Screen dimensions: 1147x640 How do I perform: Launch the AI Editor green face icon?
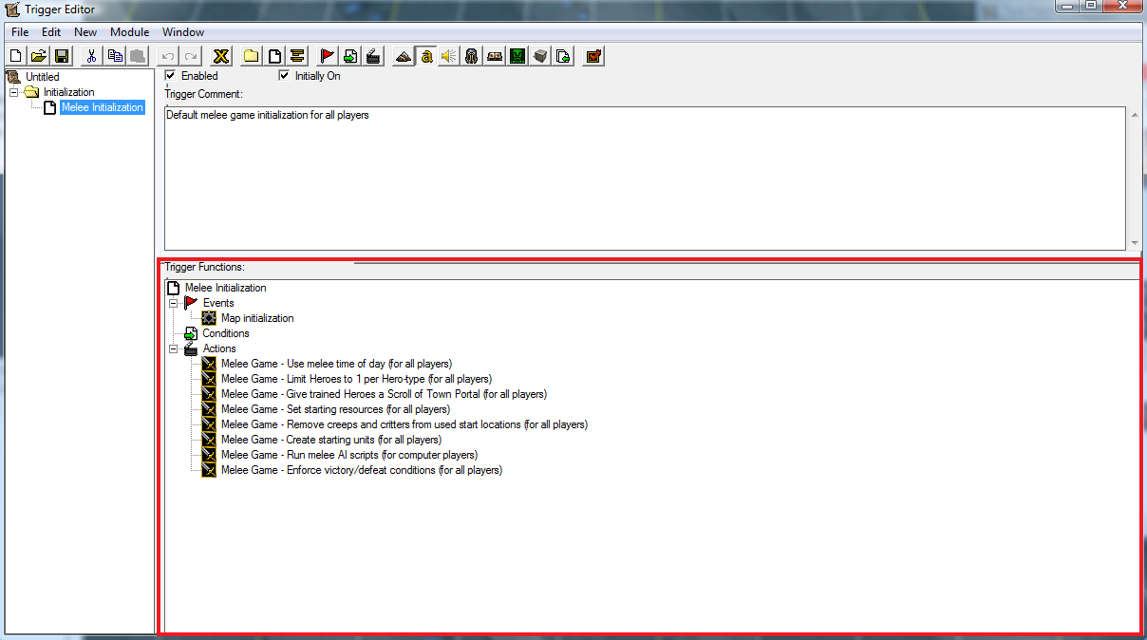click(x=517, y=56)
